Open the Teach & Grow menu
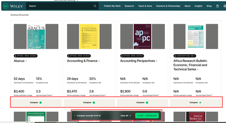This screenshot has width=226, height=123. pos(145,6)
